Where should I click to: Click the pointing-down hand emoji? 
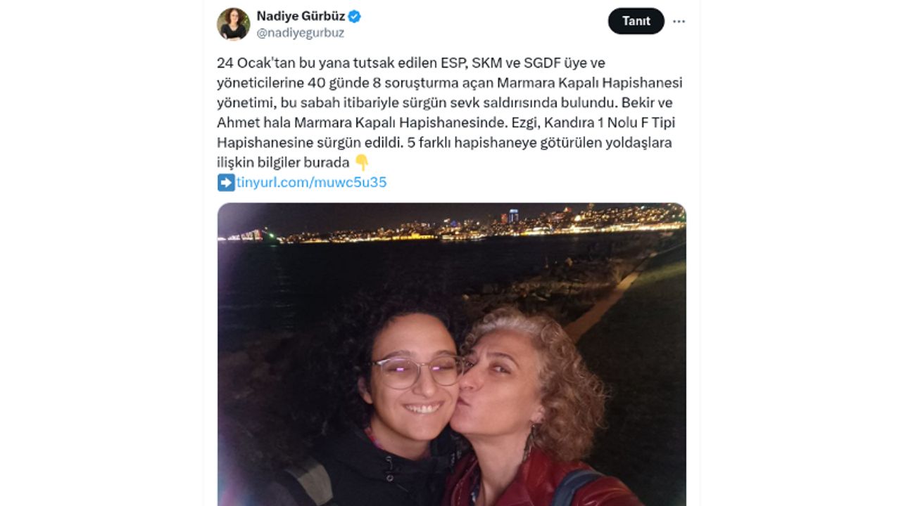[x=361, y=163]
